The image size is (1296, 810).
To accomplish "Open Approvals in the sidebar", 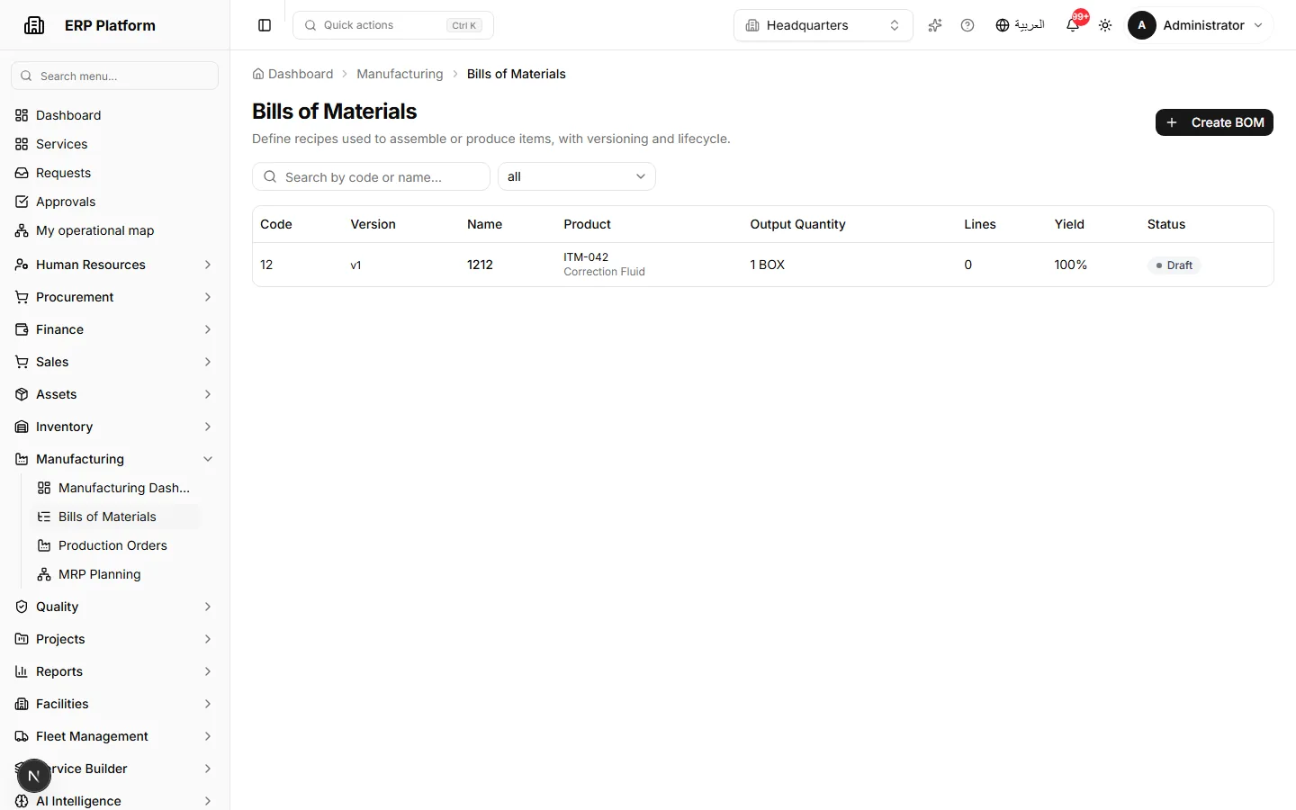I will 115,202.
